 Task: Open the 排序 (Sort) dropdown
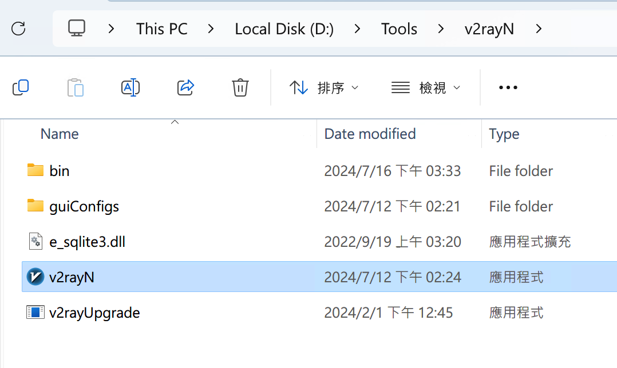click(x=324, y=87)
